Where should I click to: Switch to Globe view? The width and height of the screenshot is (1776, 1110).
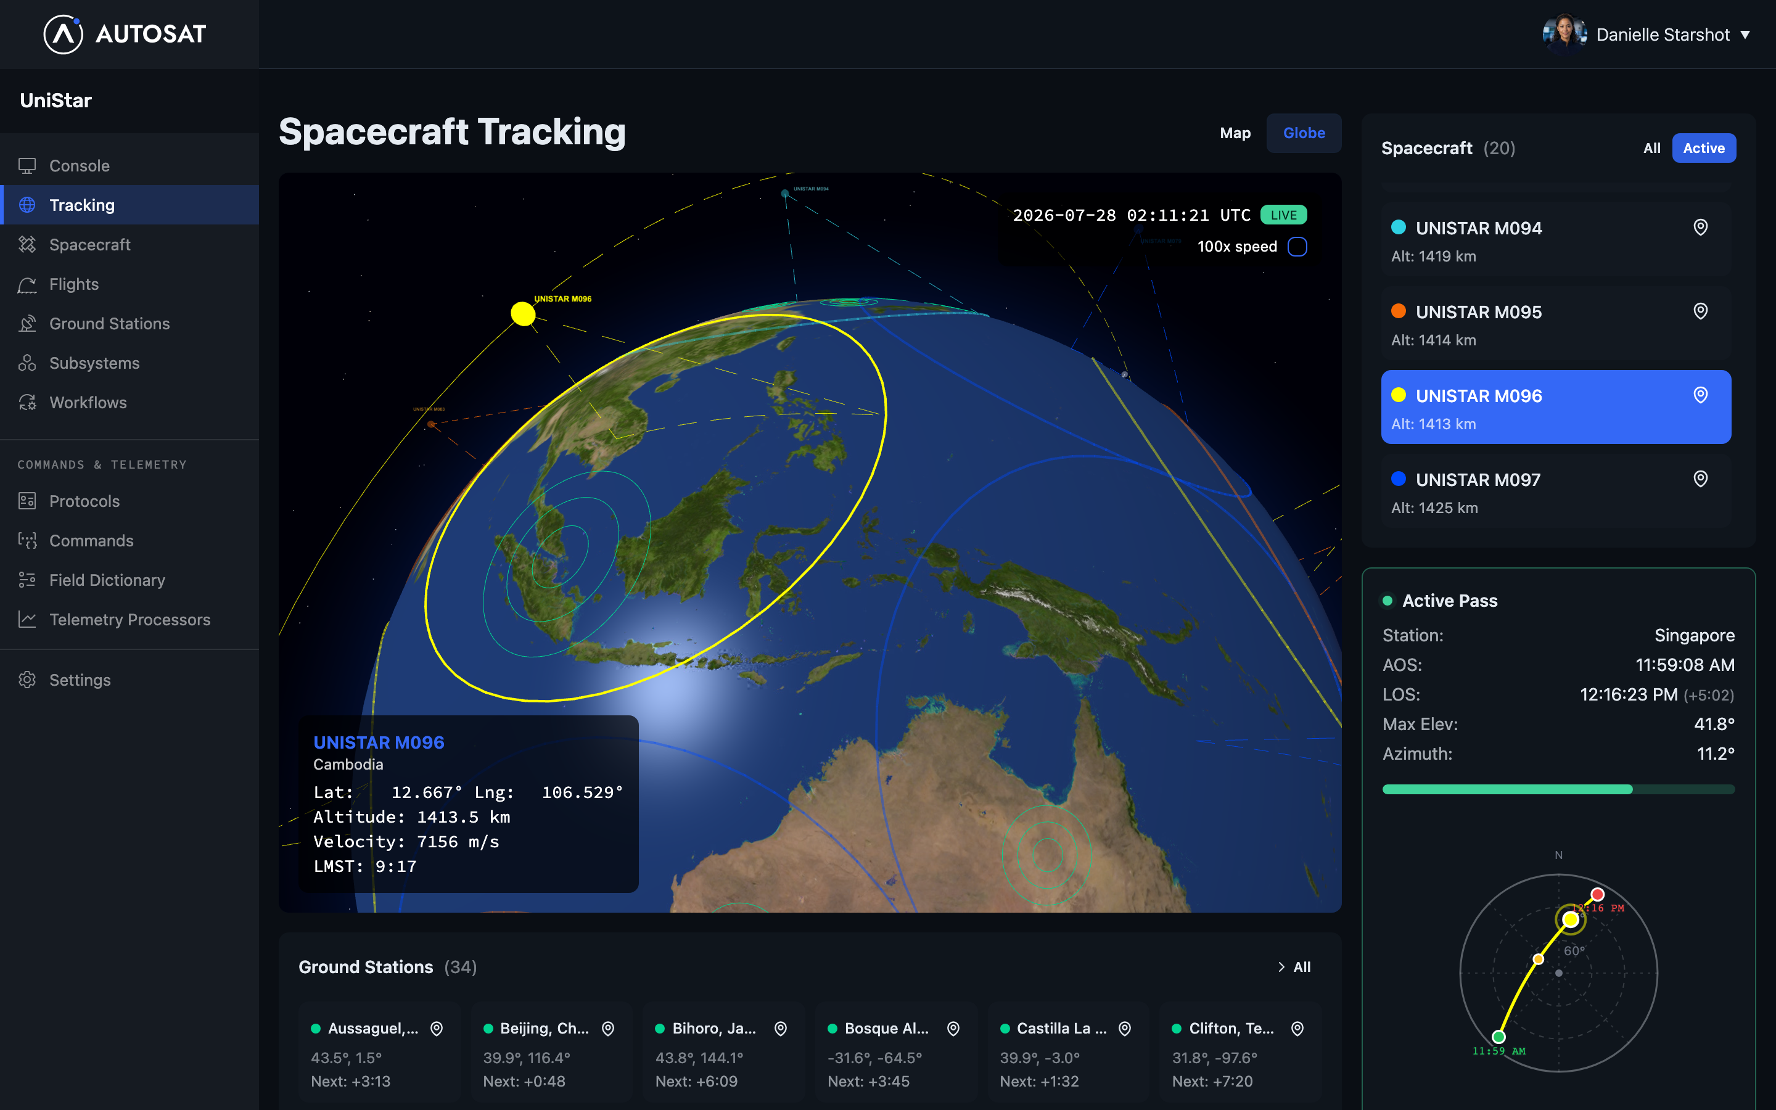click(1304, 133)
